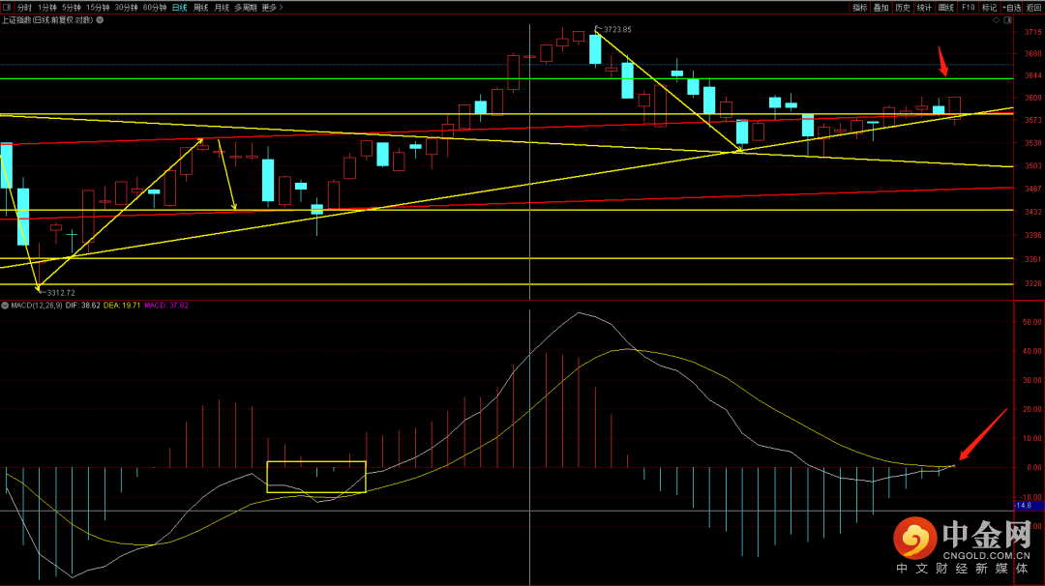
Task: Open the F10 company info button
Action: 968,7
